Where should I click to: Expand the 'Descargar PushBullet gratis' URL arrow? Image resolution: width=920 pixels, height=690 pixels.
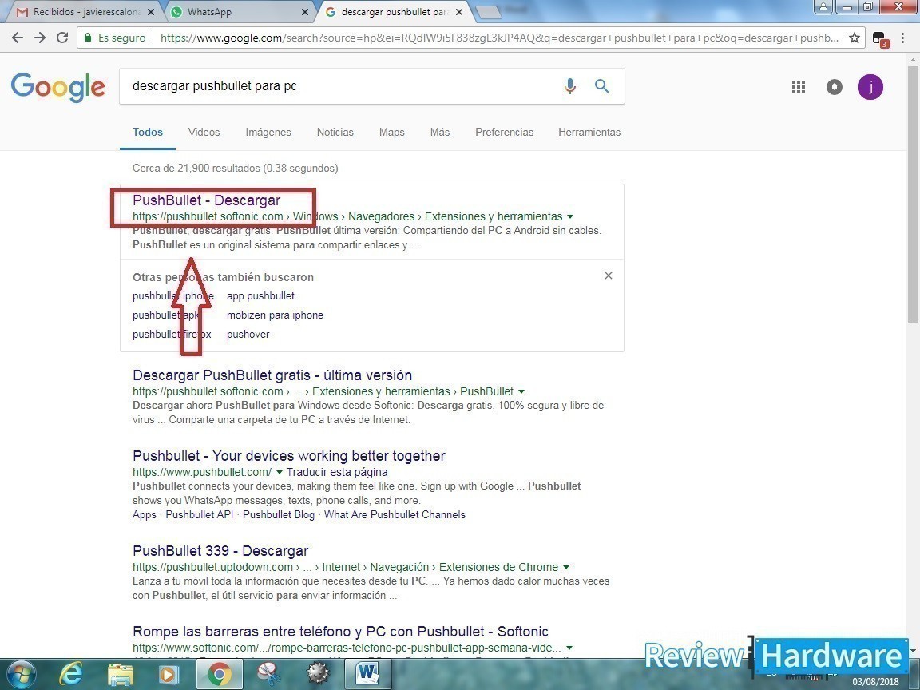coord(521,392)
